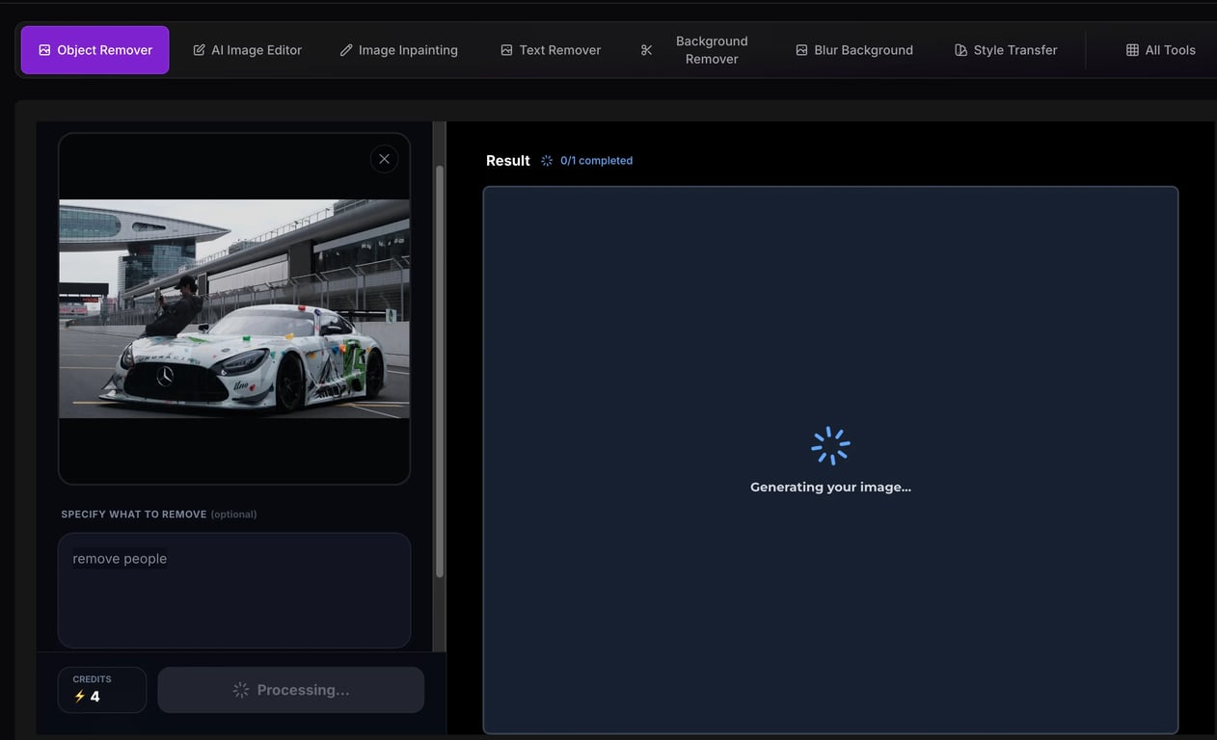1217x740 pixels.
Task: Click the Image Inpainting brush icon
Action: pyautogui.click(x=345, y=49)
